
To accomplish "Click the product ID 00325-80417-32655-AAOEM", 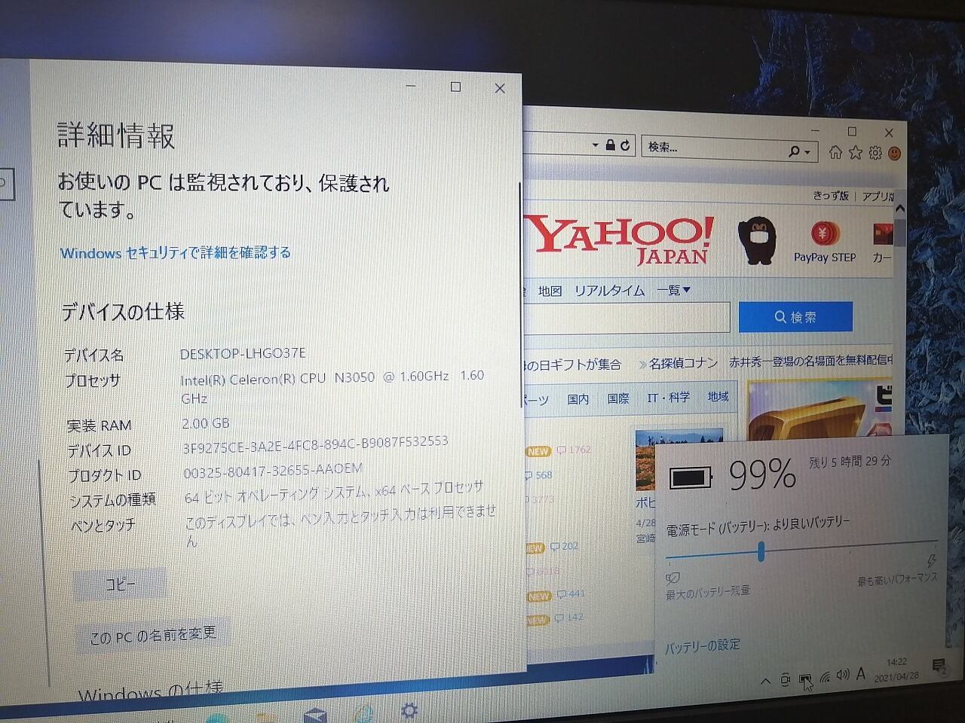I will [x=273, y=471].
